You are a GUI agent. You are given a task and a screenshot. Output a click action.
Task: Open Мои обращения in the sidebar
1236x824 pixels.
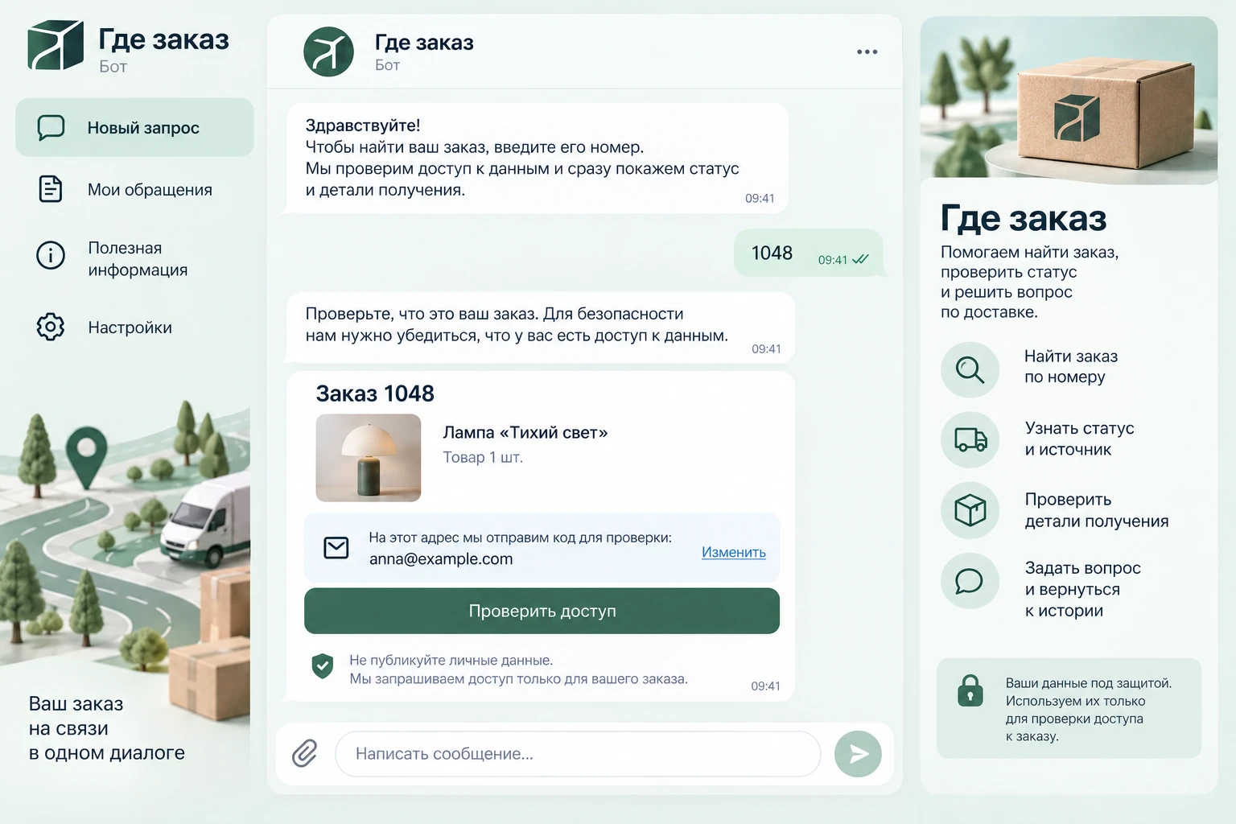click(x=134, y=189)
